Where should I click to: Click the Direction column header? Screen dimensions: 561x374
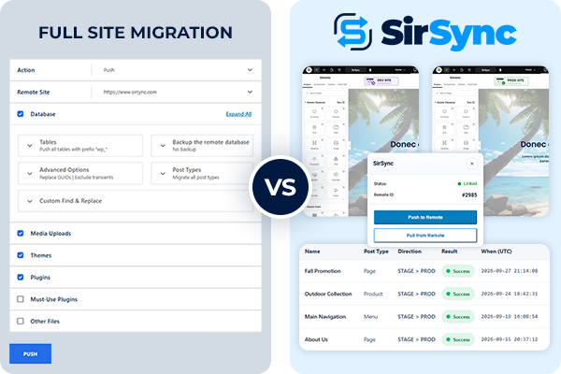[x=410, y=252]
